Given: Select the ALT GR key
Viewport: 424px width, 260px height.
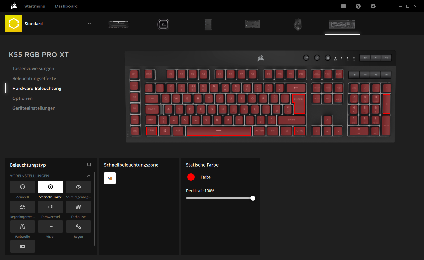Looking at the screenshot, I should 259,131.
